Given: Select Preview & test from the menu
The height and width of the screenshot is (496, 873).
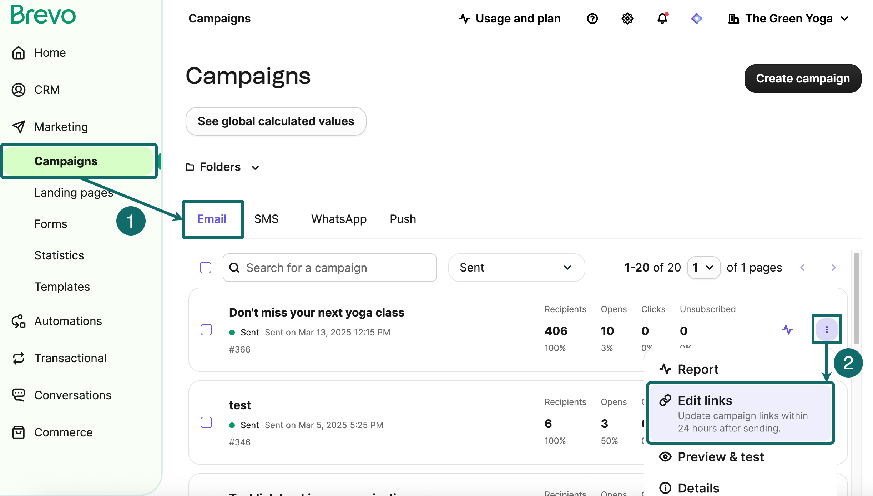Looking at the screenshot, I should (720, 457).
